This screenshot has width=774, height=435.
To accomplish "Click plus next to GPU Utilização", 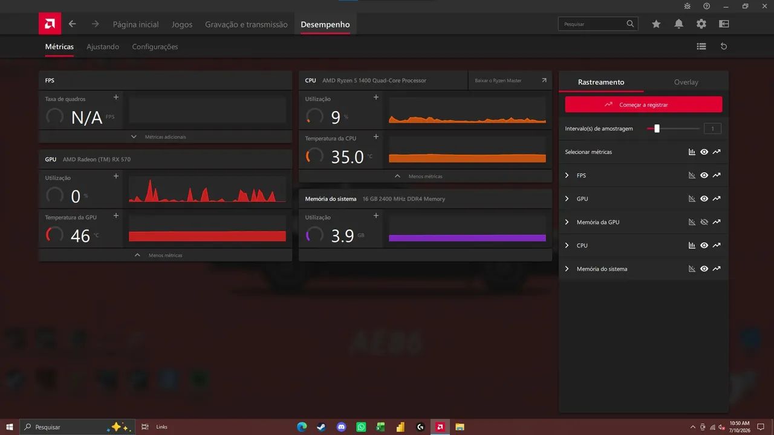I will 116,176.
